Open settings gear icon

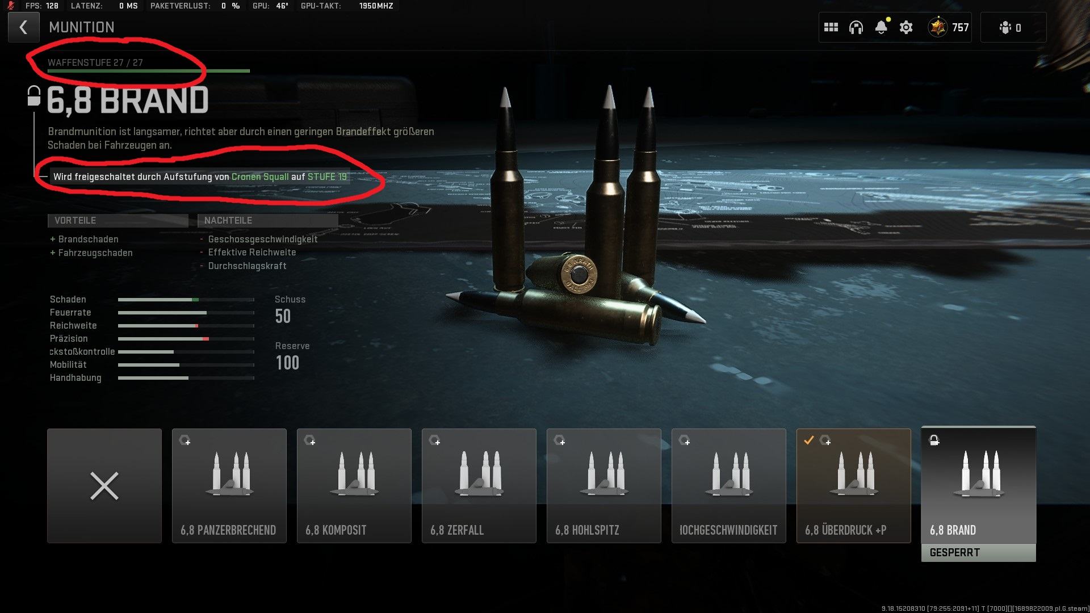pos(906,27)
